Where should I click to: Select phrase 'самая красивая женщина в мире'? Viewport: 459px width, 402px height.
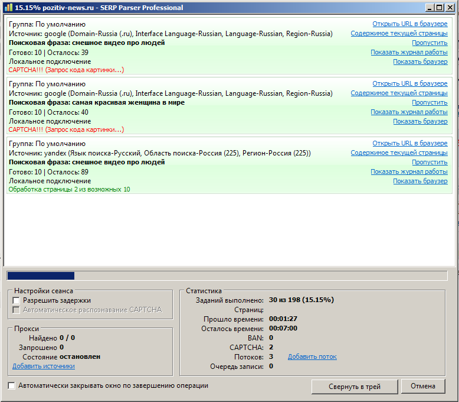click(x=128, y=102)
